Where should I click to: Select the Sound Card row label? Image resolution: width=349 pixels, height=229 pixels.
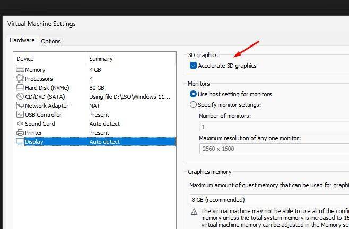[x=40, y=124]
